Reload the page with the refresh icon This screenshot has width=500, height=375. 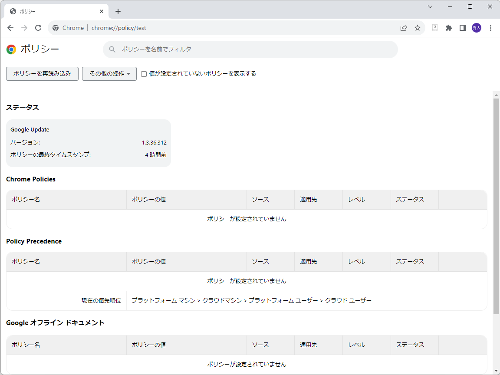(x=38, y=27)
